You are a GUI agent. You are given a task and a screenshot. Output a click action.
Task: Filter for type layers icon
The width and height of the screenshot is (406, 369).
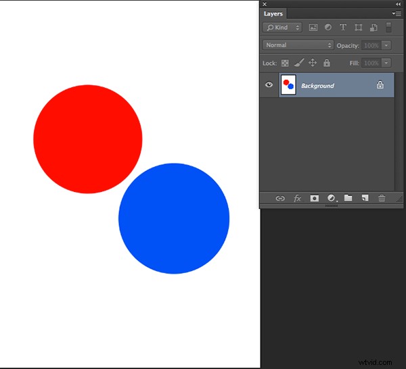click(343, 28)
